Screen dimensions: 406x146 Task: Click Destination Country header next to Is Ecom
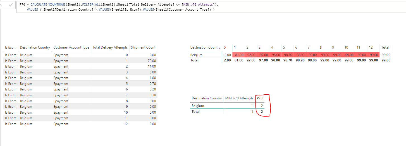click(35, 47)
